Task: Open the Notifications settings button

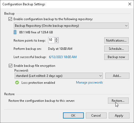Action: (116, 41)
